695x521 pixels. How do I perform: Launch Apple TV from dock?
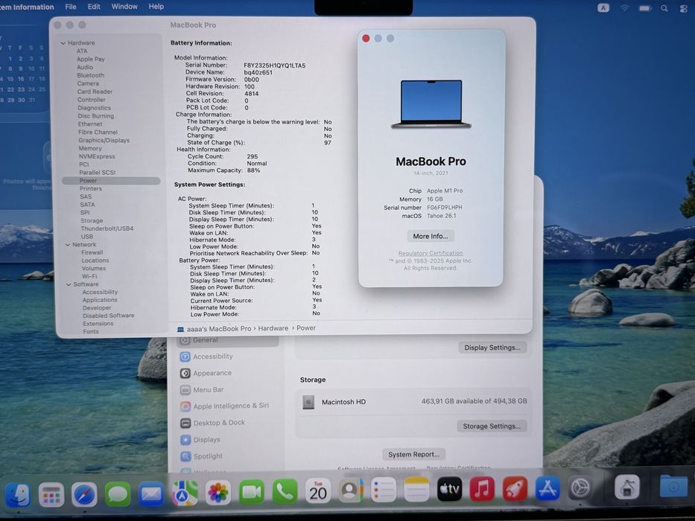coord(449,489)
